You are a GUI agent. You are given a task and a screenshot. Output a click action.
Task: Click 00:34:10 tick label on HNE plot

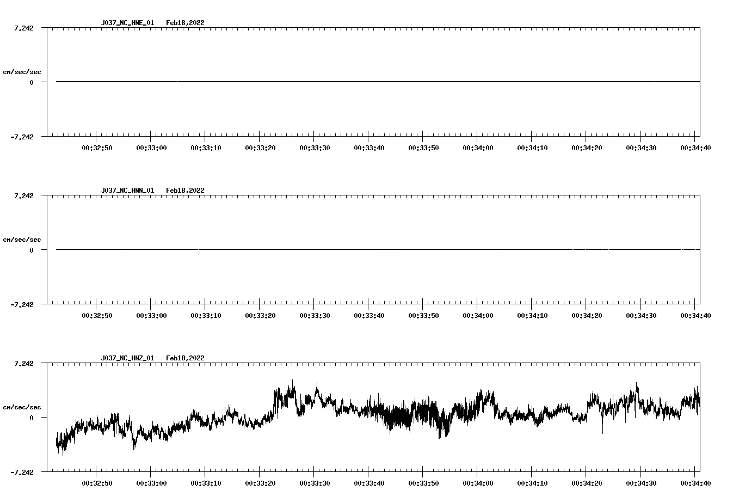click(532, 148)
